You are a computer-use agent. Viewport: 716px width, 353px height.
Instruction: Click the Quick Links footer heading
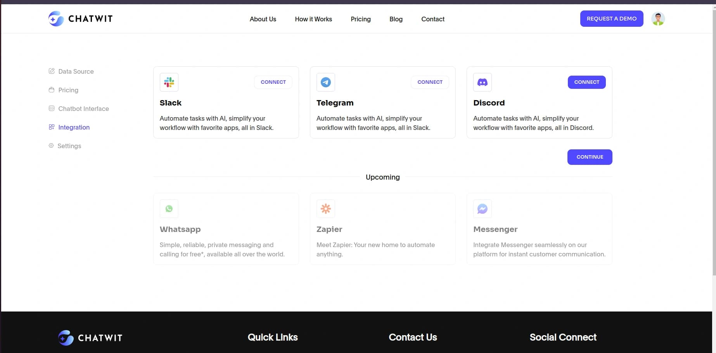[273, 337]
